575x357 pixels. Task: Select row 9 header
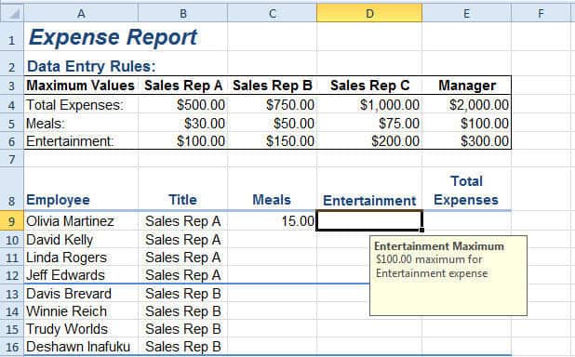pyautogui.click(x=12, y=221)
